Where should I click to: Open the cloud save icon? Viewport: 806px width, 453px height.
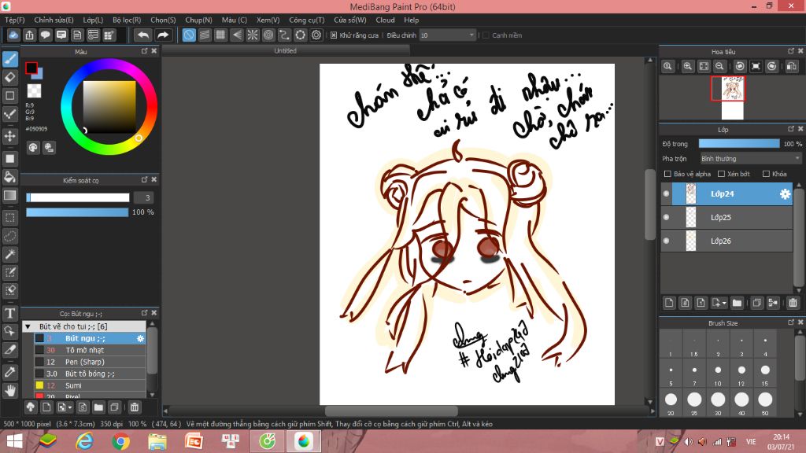tap(13, 35)
